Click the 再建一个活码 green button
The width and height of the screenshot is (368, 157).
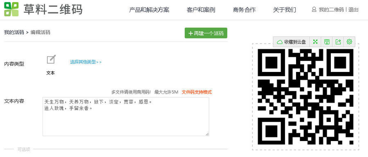(206, 33)
